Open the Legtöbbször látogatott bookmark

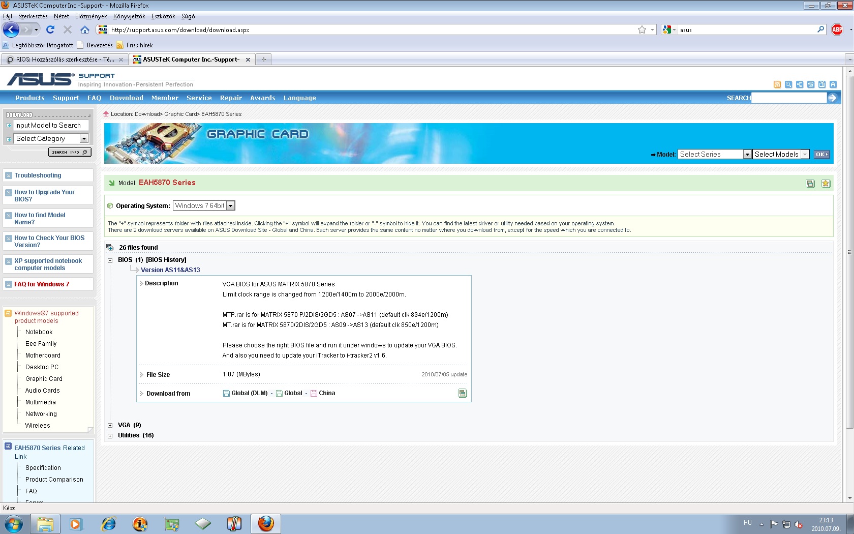pyautogui.click(x=38, y=45)
